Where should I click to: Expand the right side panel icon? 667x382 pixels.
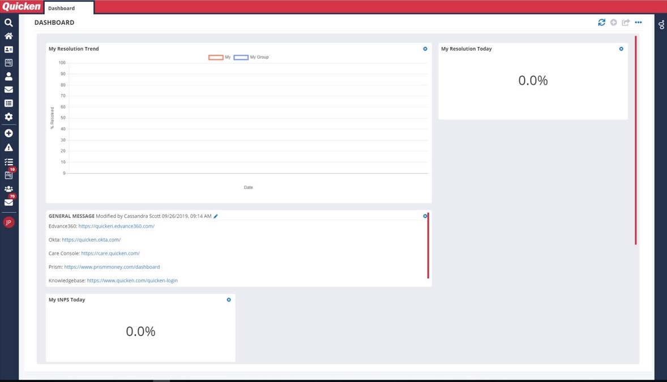tap(661, 24)
